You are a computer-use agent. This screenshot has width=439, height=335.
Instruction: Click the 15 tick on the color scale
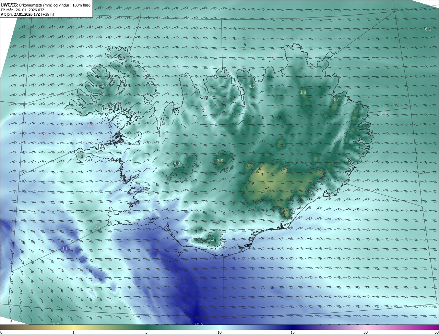(293, 332)
